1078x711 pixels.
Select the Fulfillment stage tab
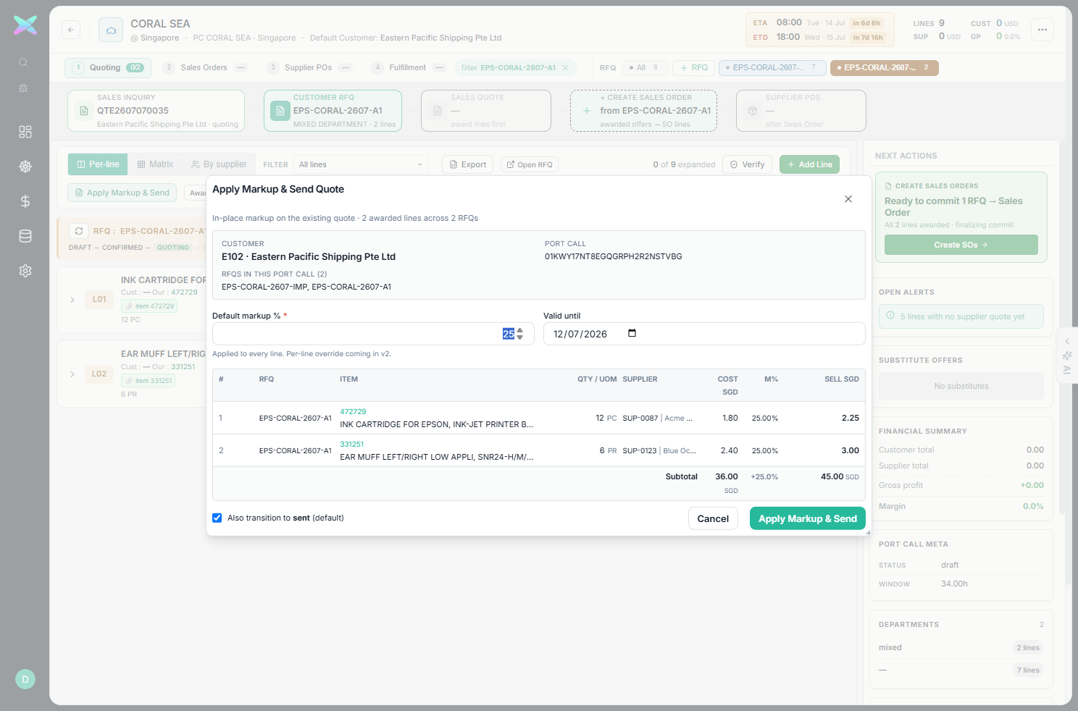[409, 68]
